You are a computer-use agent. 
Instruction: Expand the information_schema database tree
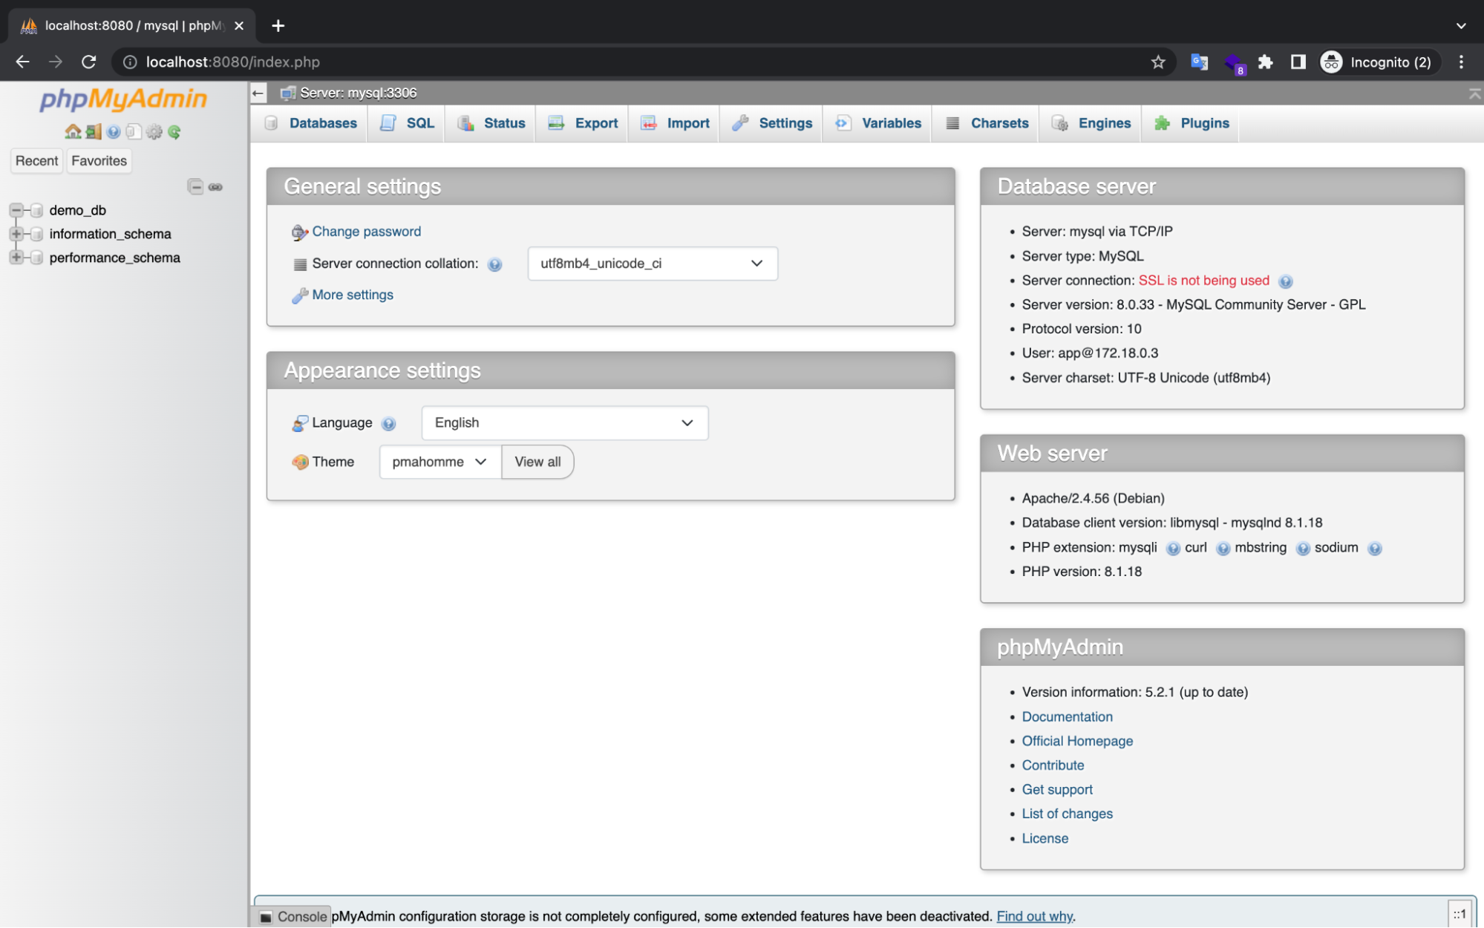pos(16,234)
